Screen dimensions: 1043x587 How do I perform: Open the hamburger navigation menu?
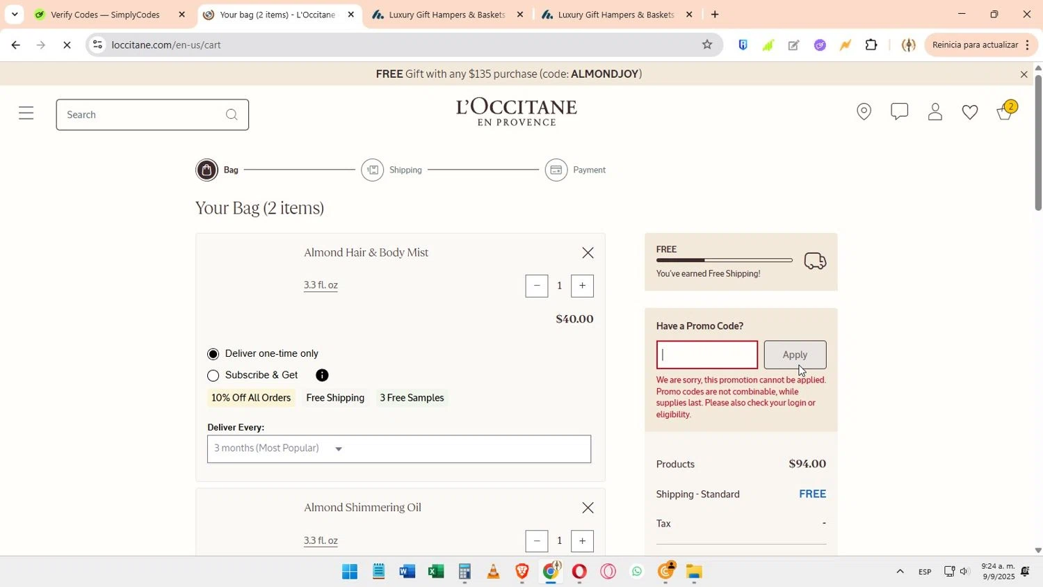pos(26,113)
